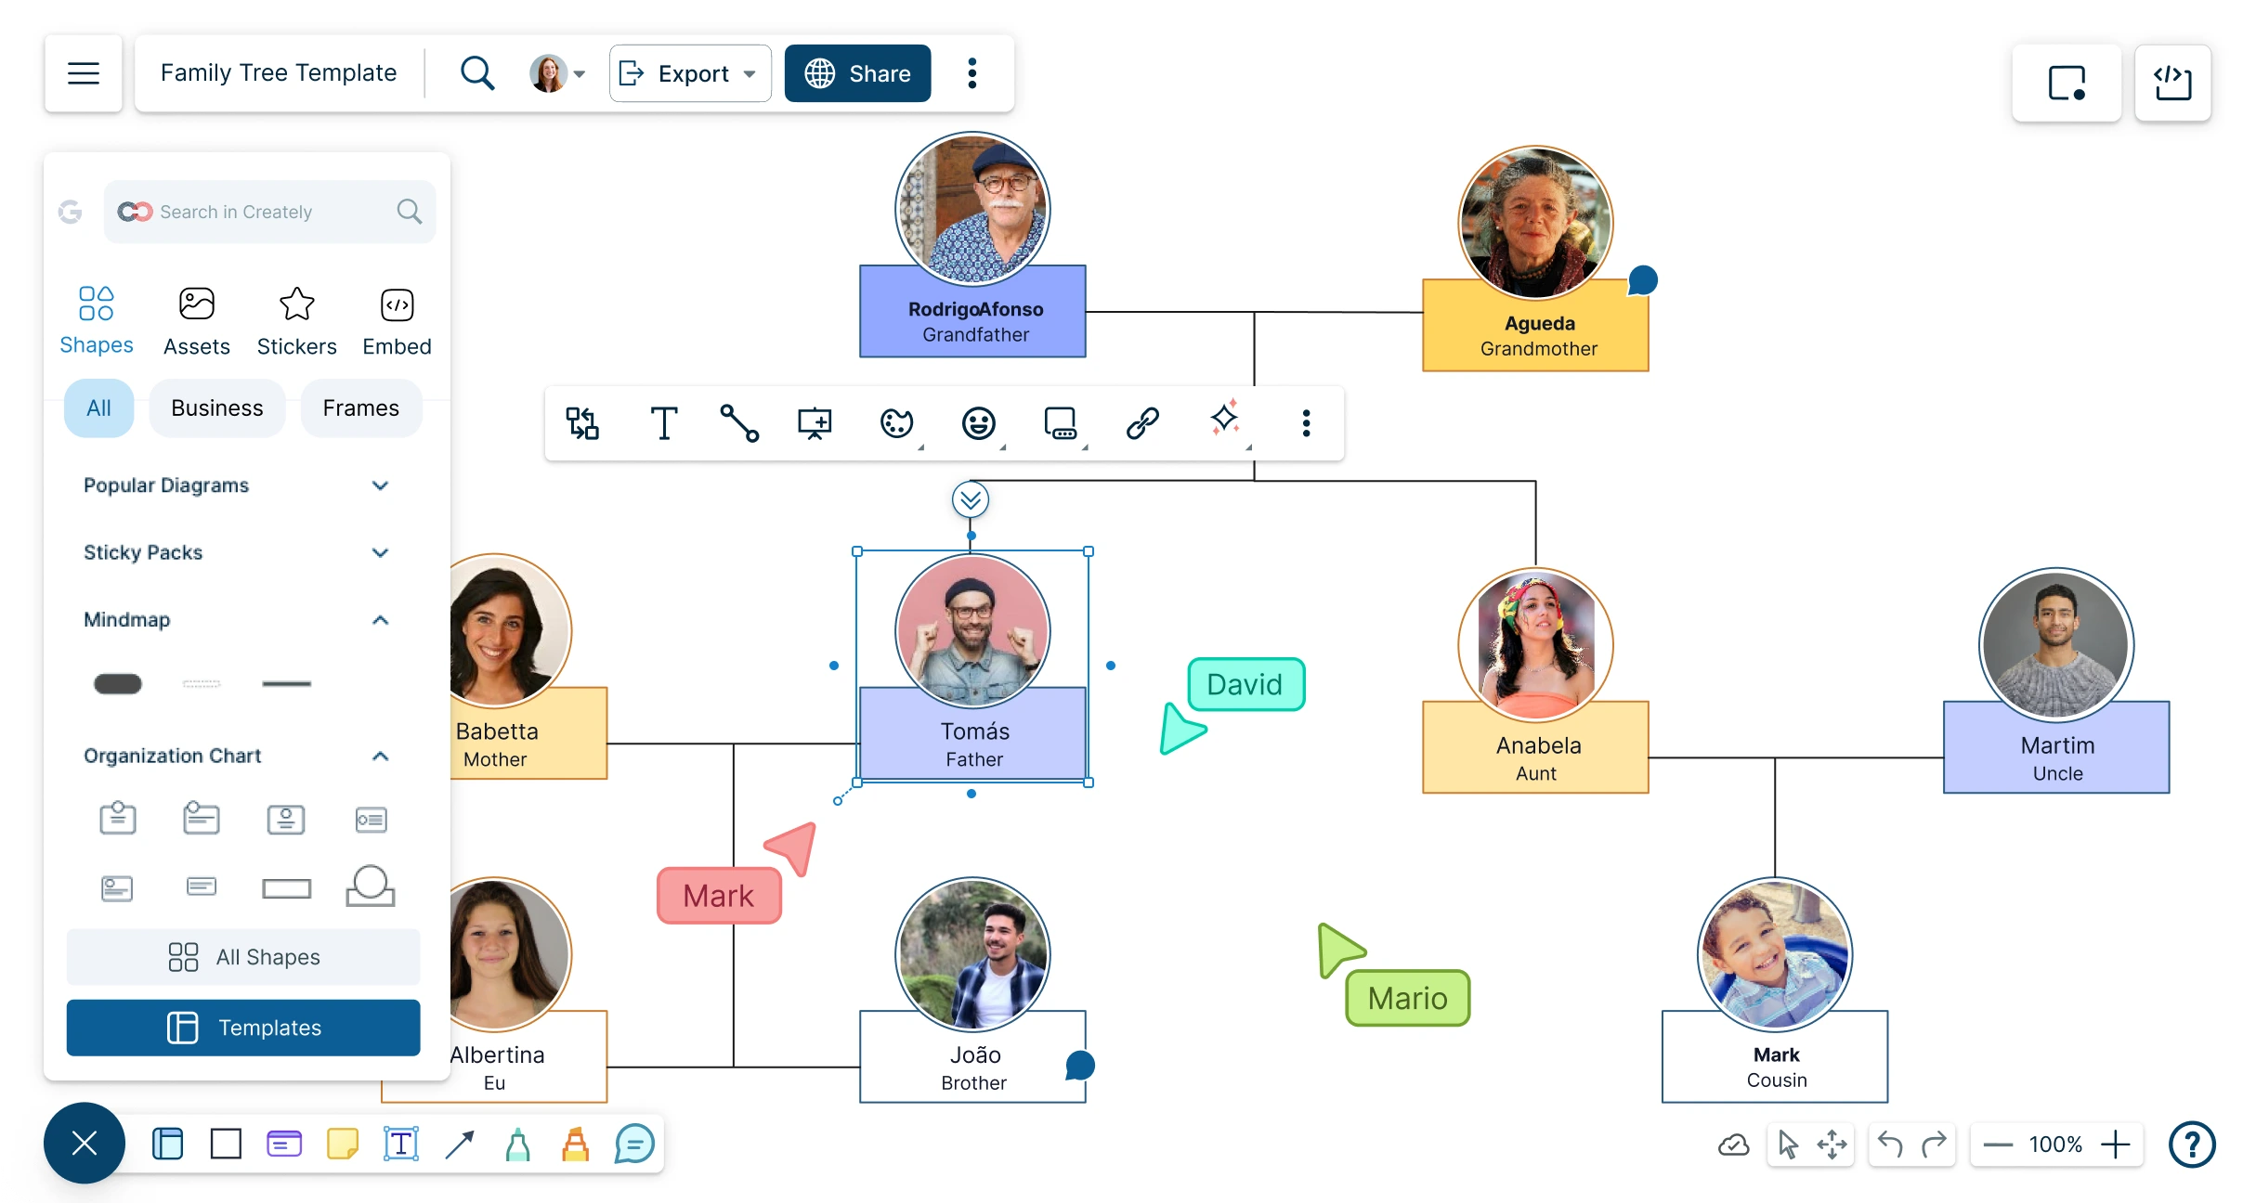The width and height of the screenshot is (2256, 1203).
Task: Click the add to presentation icon
Action: (815, 423)
